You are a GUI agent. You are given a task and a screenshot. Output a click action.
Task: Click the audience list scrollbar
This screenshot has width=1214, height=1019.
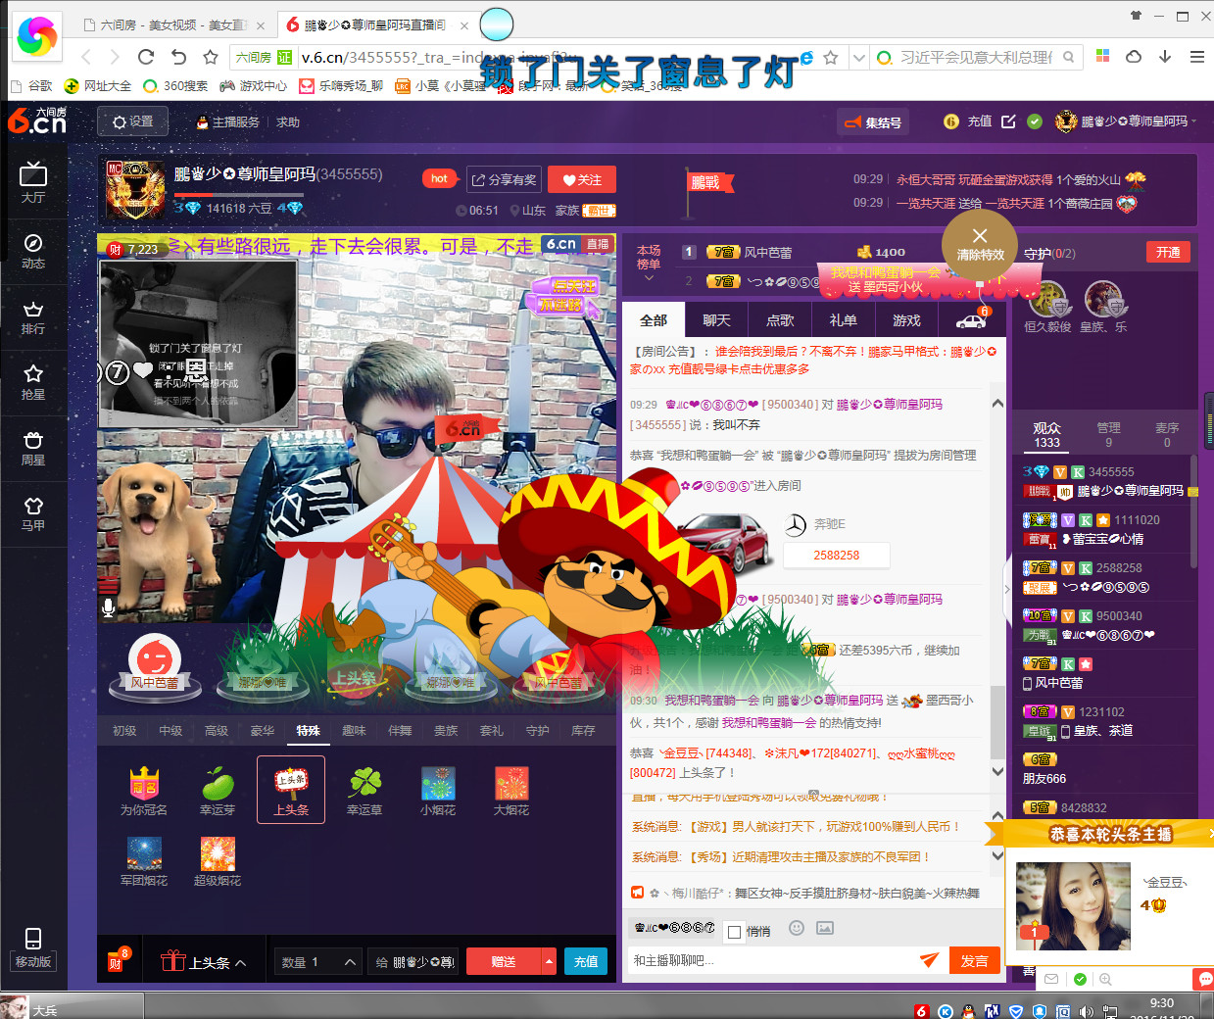pyautogui.click(x=1193, y=511)
